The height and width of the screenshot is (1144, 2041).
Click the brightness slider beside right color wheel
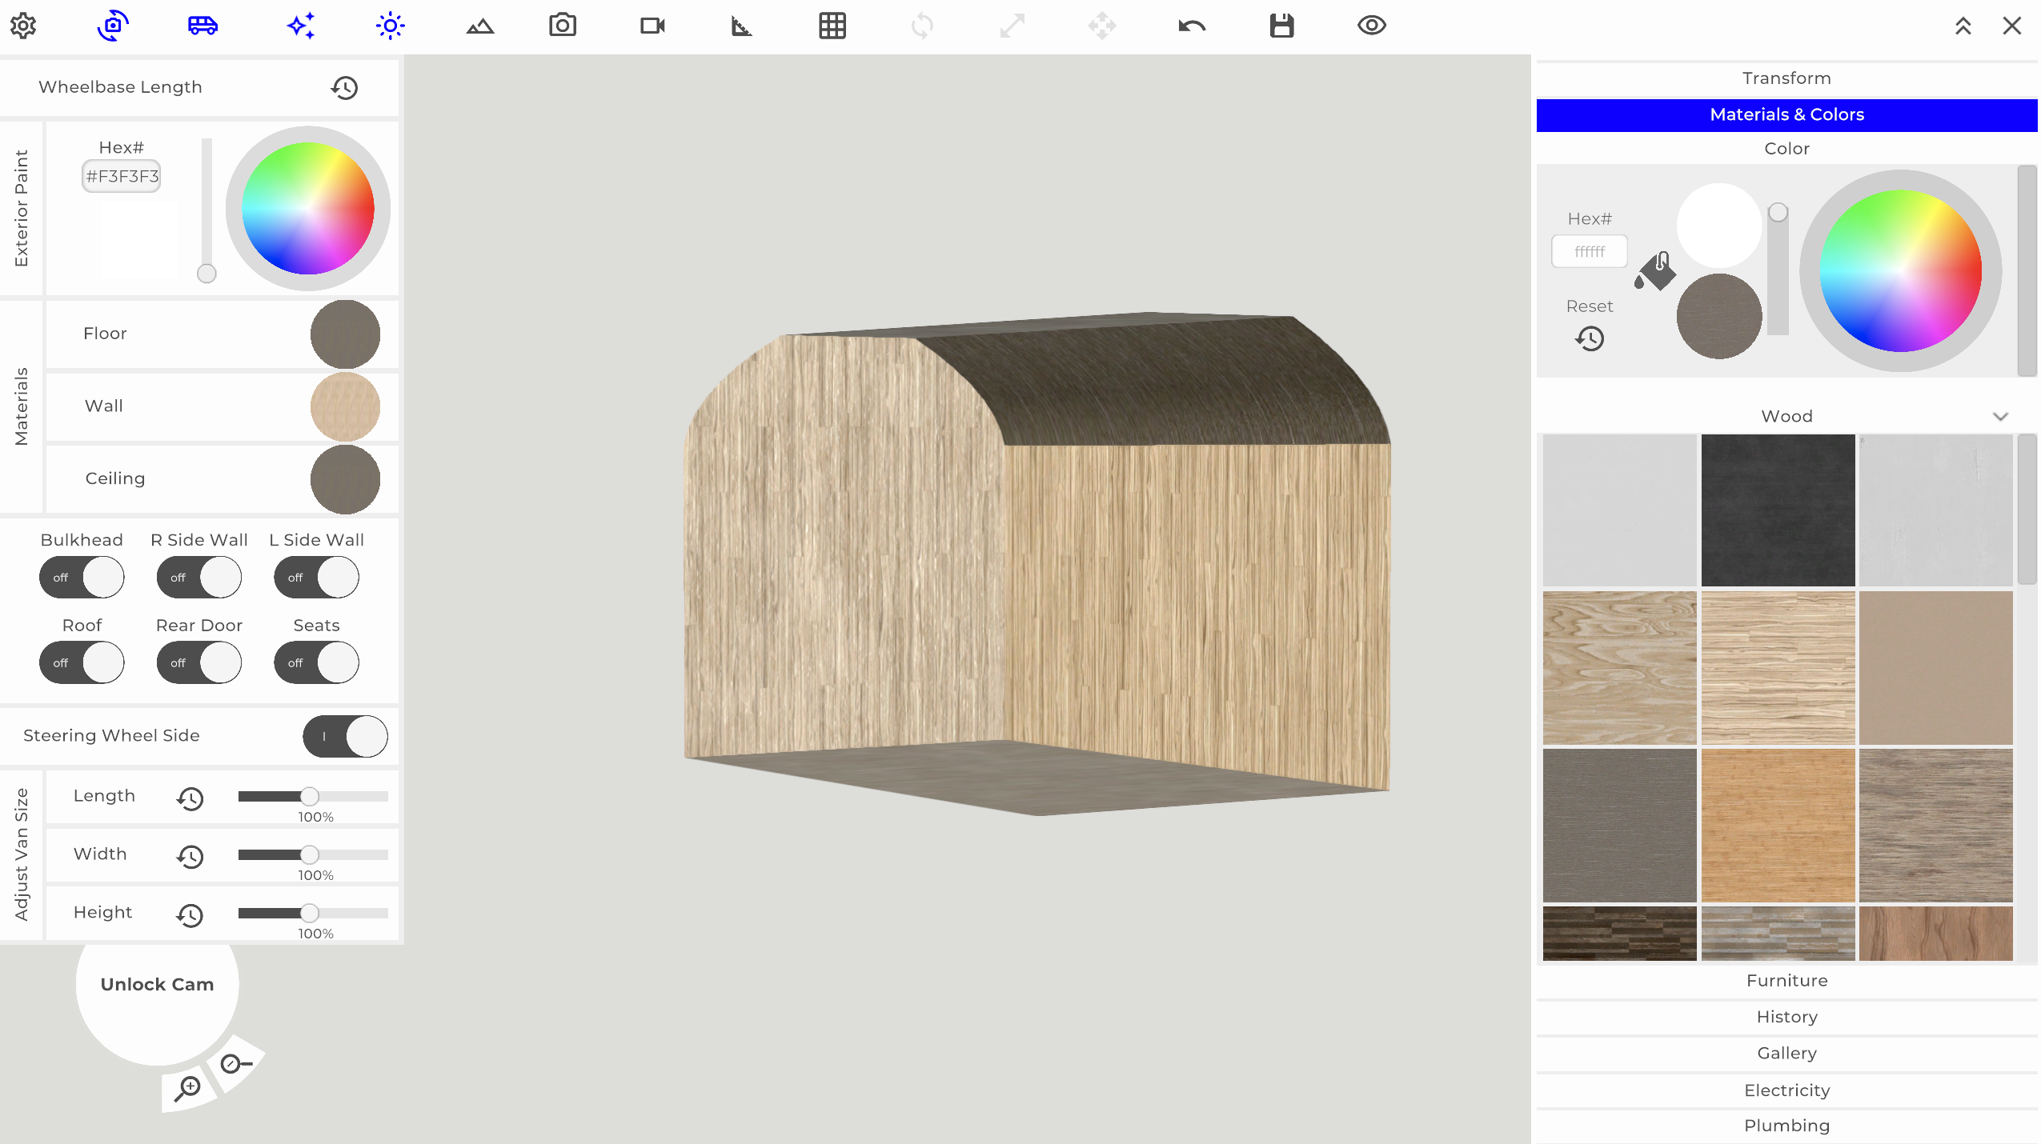[x=1778, y=270]
